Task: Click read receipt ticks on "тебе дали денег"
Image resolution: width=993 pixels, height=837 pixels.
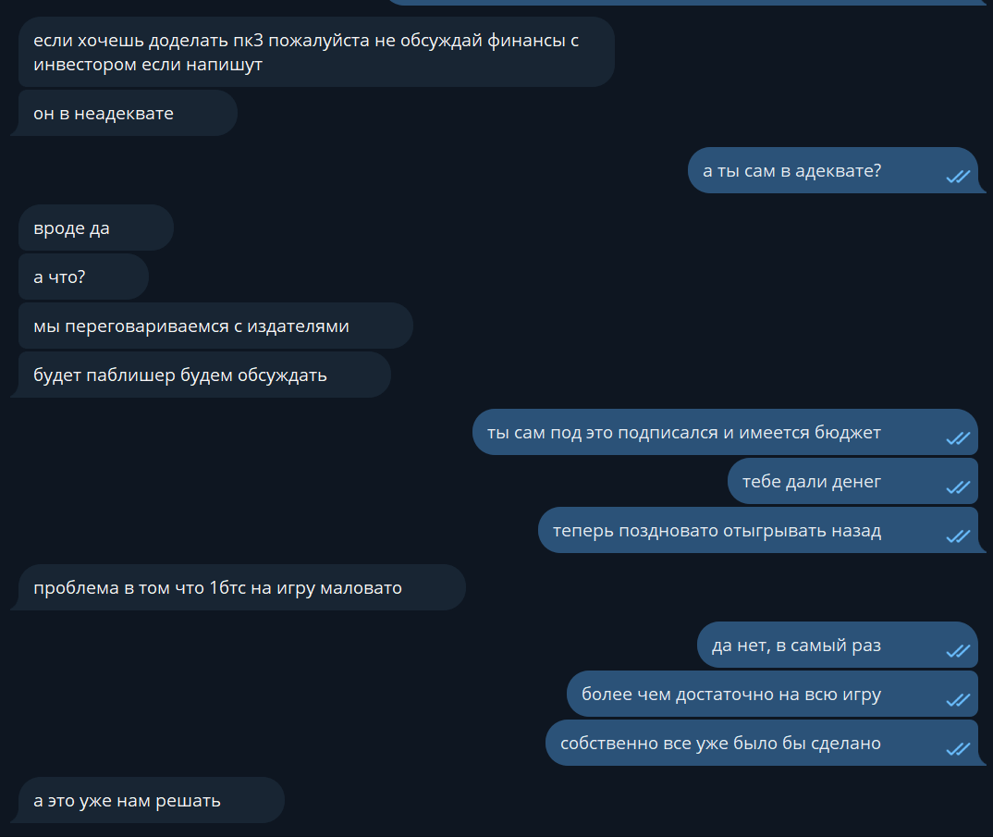Action: (957, 487)
